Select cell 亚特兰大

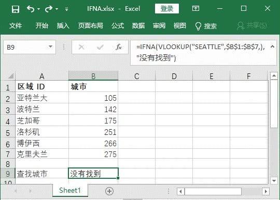[x=42, y=98]
